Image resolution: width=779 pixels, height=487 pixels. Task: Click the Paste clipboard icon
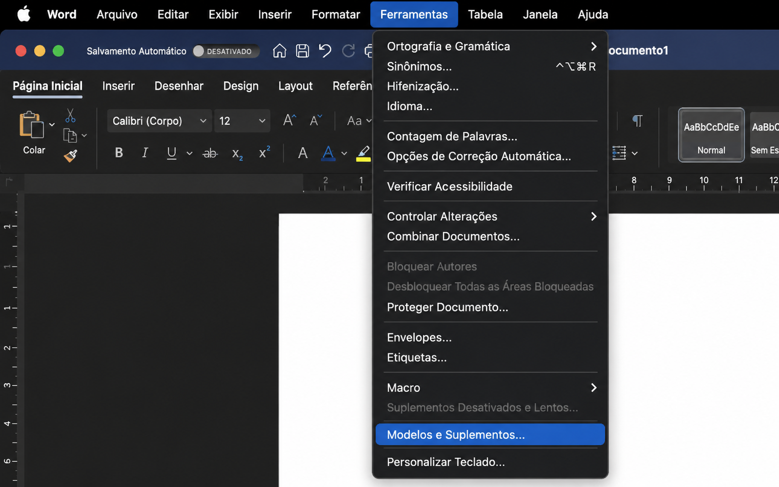pos(31,124)
